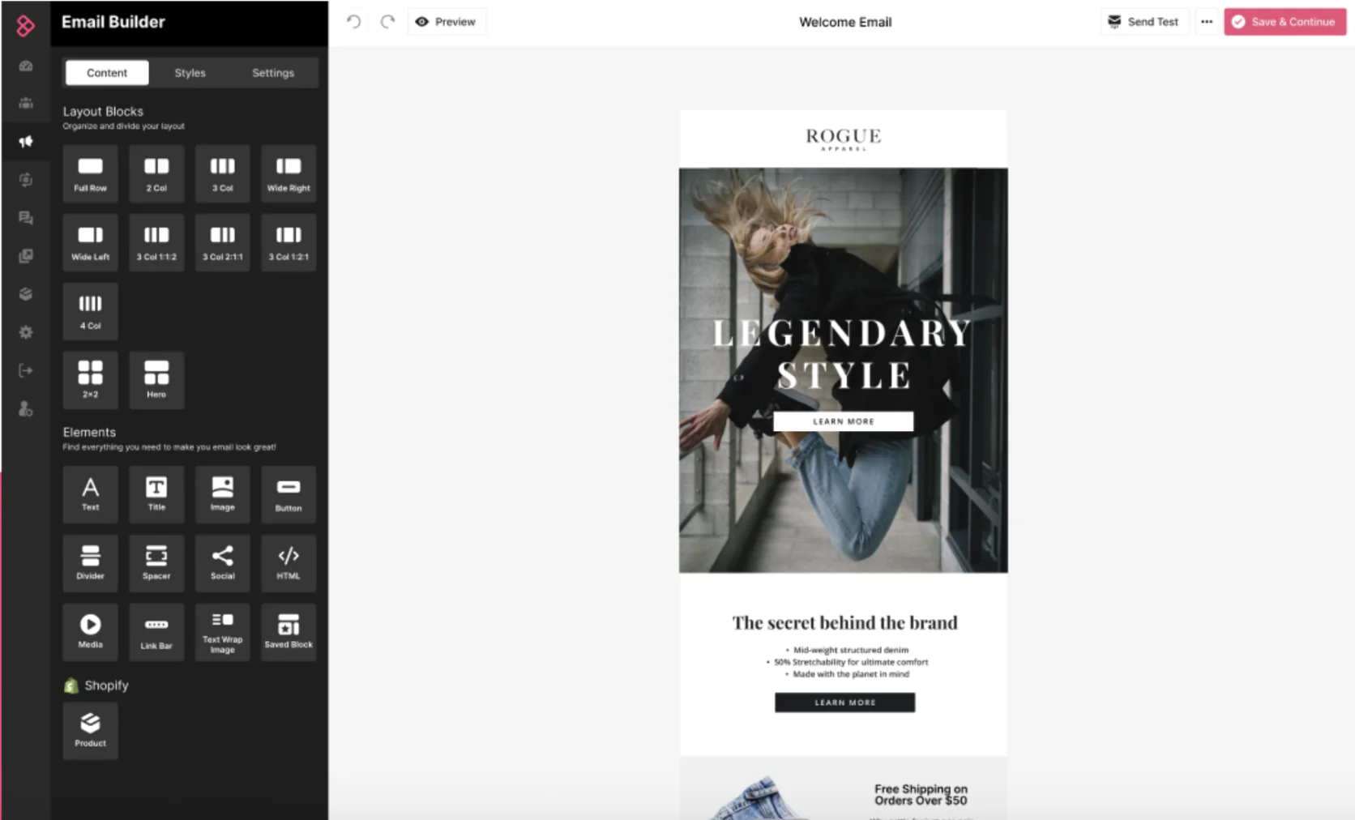Click the 'Shopify' section label
Screen dimensions: 1355x820
pyautogui.click(x=106, y=685)
